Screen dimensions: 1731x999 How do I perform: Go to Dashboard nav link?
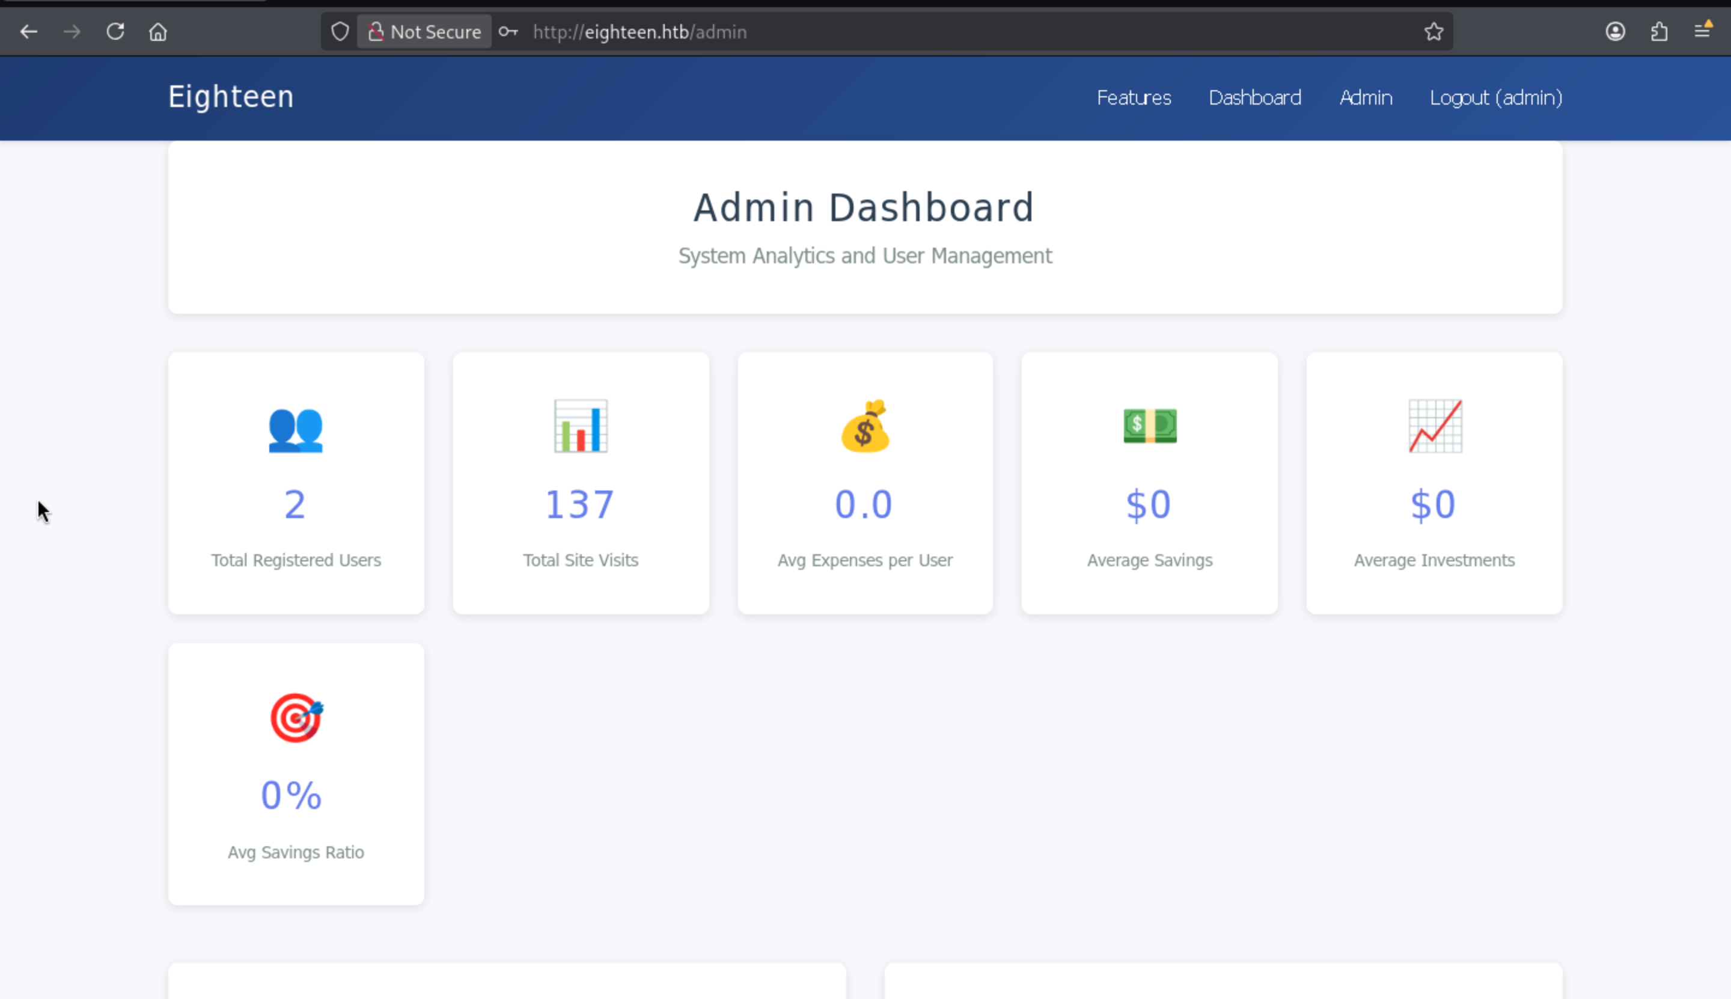1254,97
